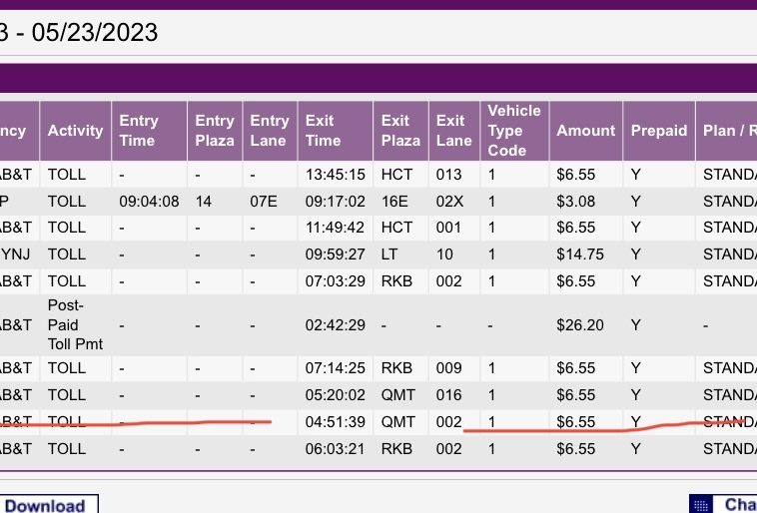Click the LT exit plaza cell
This screenshot has height=513, width=757.
coord(389,255)
